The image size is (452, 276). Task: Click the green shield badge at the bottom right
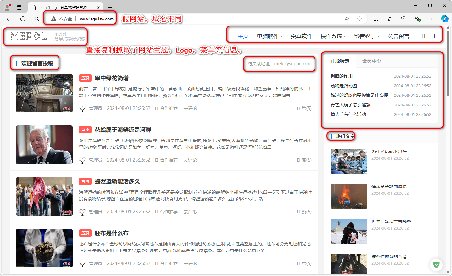[x=436, y=265]
